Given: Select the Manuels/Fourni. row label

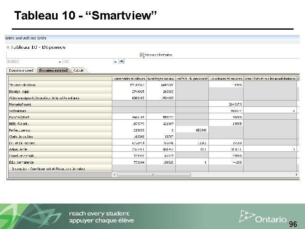Looking at the screenshot, I should [60, 104].
